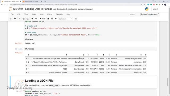Click 'Carlos Soltero' table cell
The width and height of the screenshot is (170, 96).
click(79, 72)
